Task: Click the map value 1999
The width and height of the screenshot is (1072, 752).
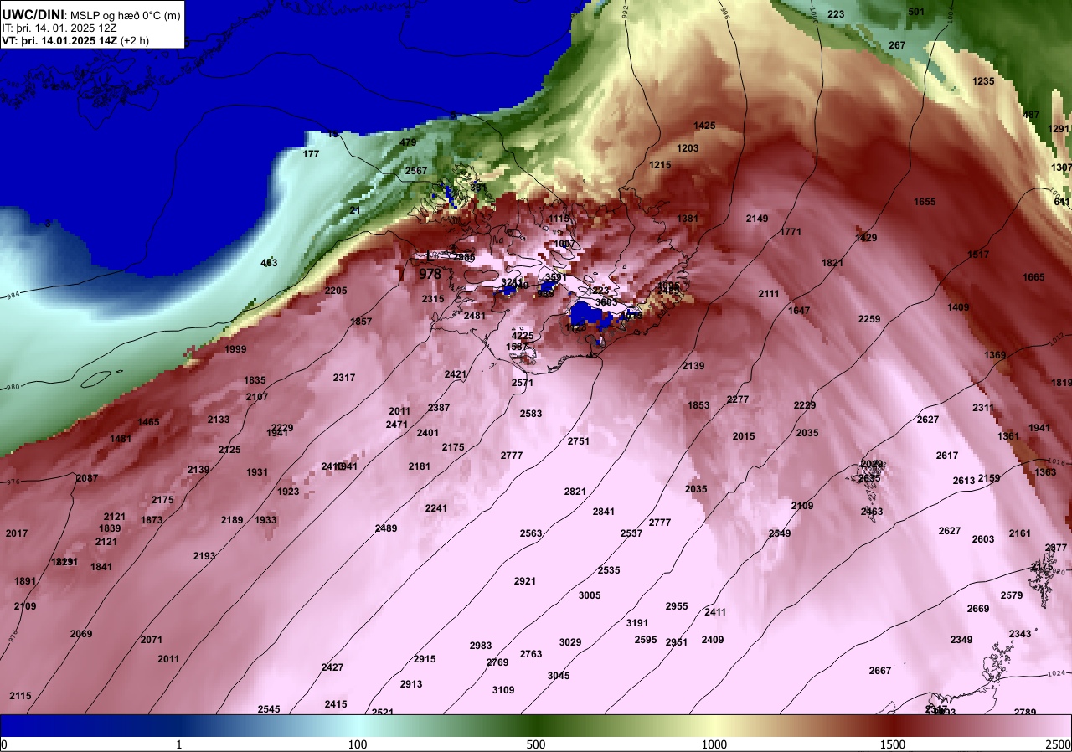Action: click(x=235, y=349)
